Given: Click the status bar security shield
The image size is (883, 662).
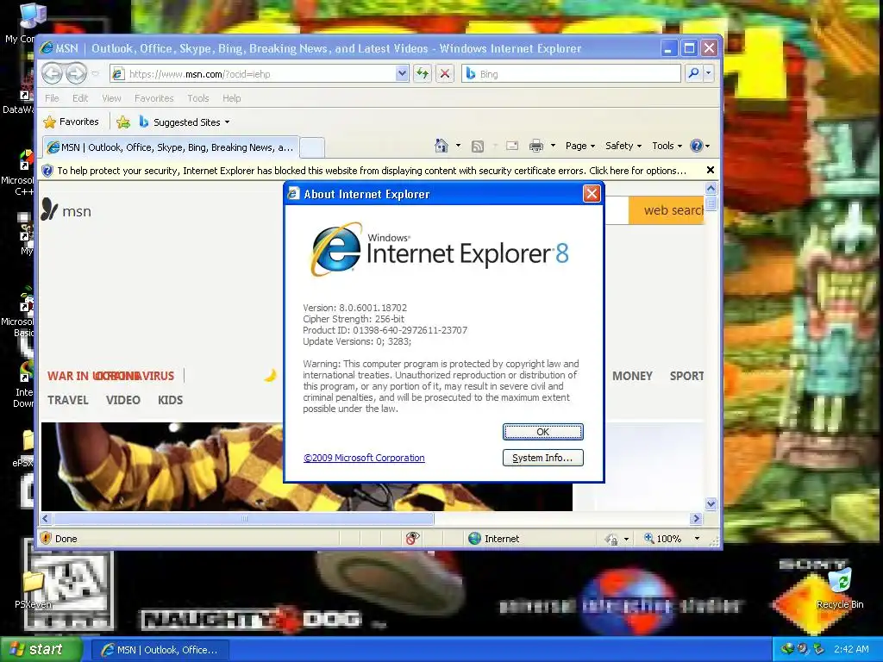Looking at the screenshot, I should click(47, 538).
